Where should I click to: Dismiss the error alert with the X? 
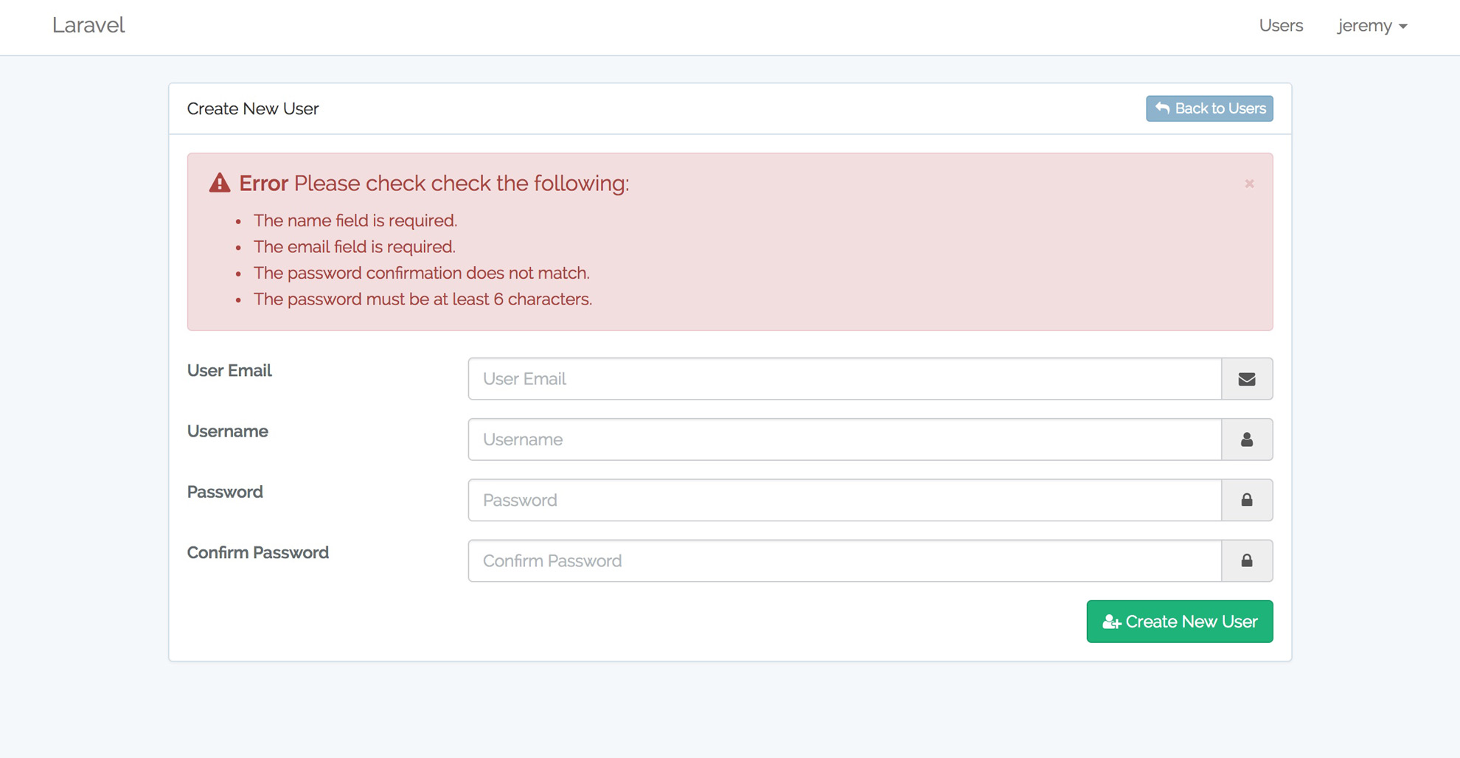tap(1249, 184)
